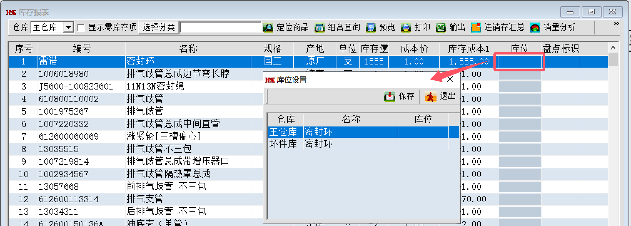Click the 选择分类 button
This screenshot has width=631, height=226.
pyautogui.click(x=159, y=27)
